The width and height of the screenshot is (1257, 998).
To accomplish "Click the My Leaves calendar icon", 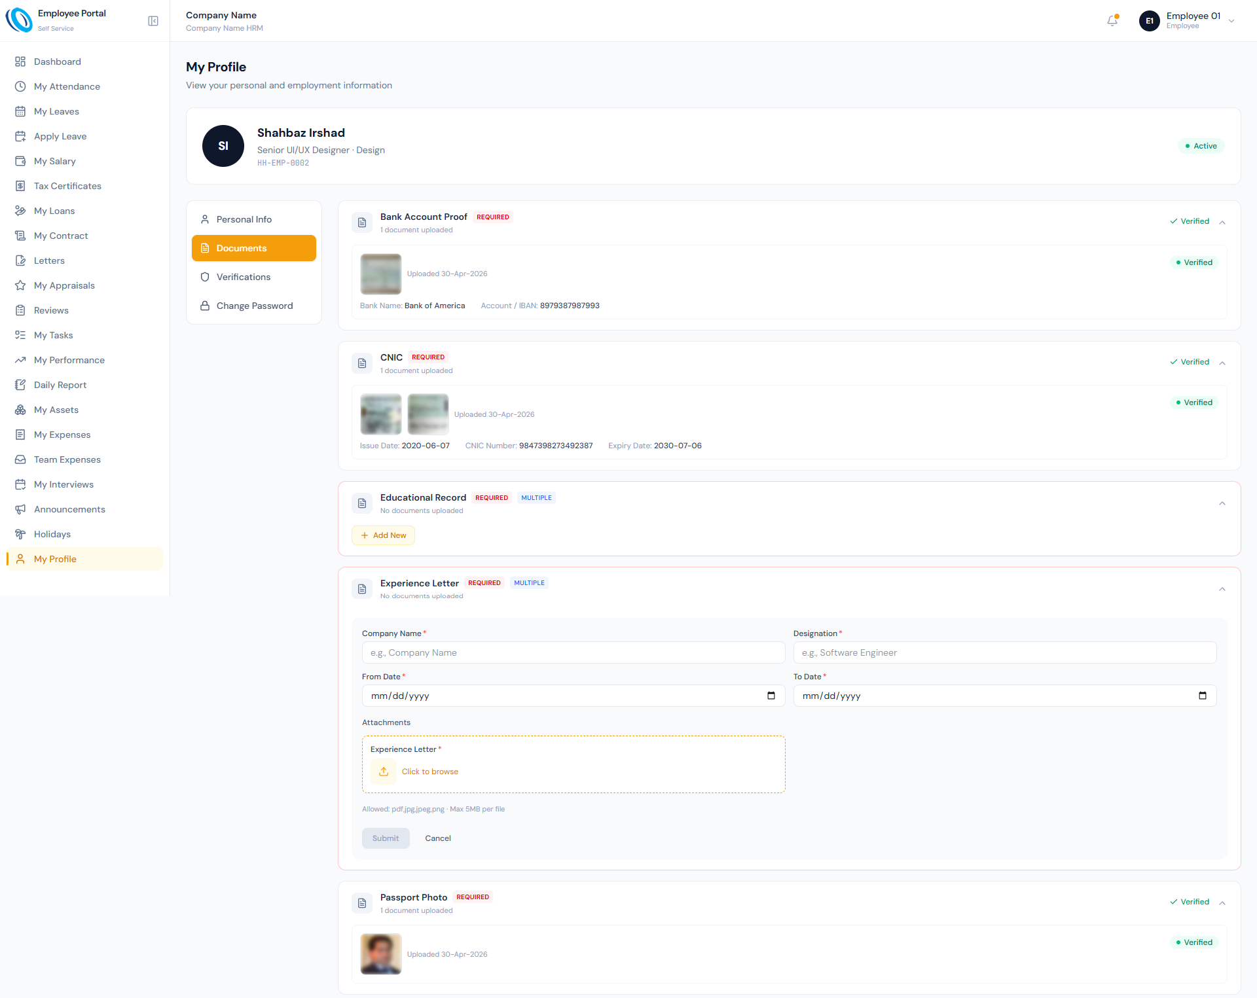I will 20,111.
